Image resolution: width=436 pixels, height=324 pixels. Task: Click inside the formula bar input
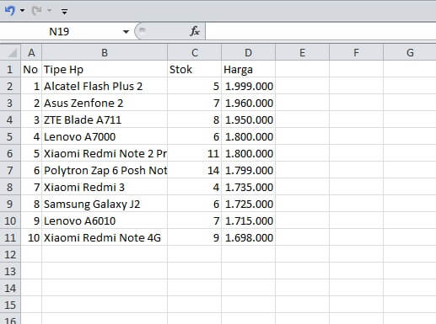[x=320, y=31]
